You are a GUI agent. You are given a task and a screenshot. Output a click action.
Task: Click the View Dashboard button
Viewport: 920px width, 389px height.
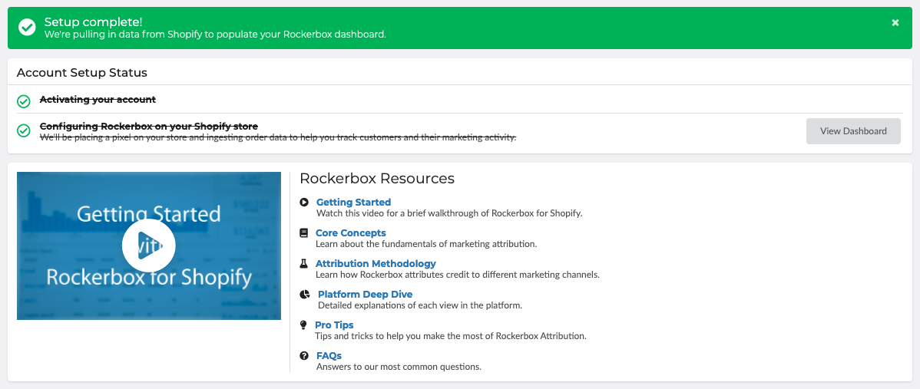tap(853, 131)
